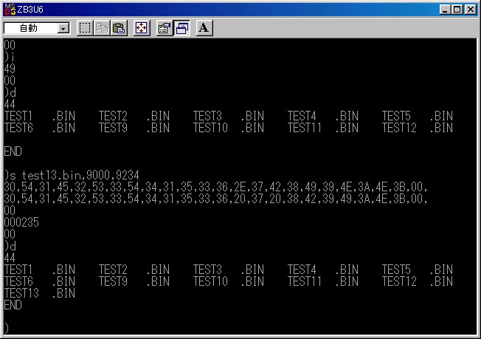Maximize the ZB3U6 window
This screenshot has width=481, height=339.
(x=457, y=10)
